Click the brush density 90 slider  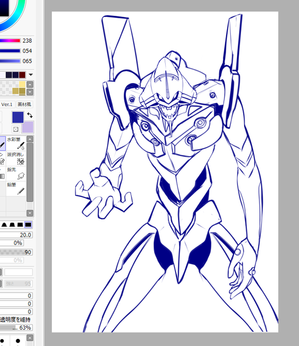click(16, 252)
